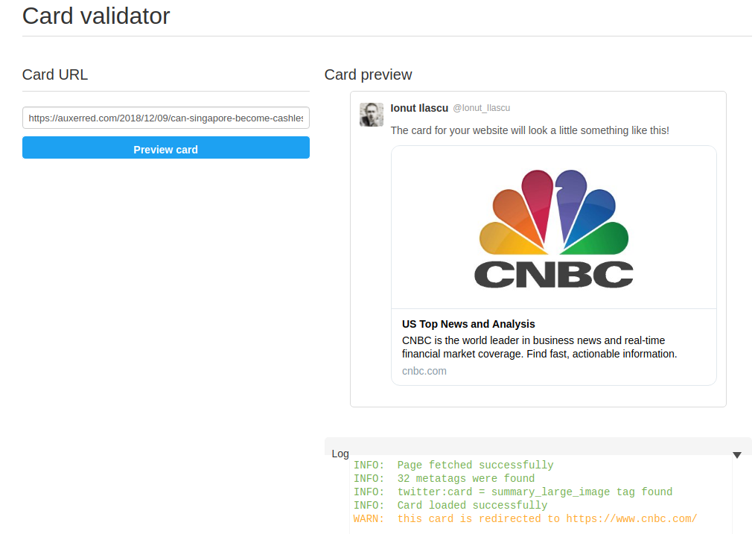Screen dimensions: 755x534
Task: Collapse the Log panel with the triangle arrow
Action: tap(737, 454)
